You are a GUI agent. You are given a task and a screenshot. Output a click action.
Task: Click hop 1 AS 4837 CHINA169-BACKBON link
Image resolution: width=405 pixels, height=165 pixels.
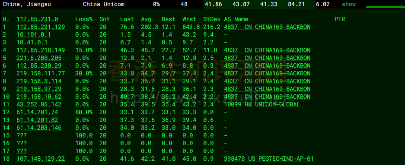coord(267,27)
